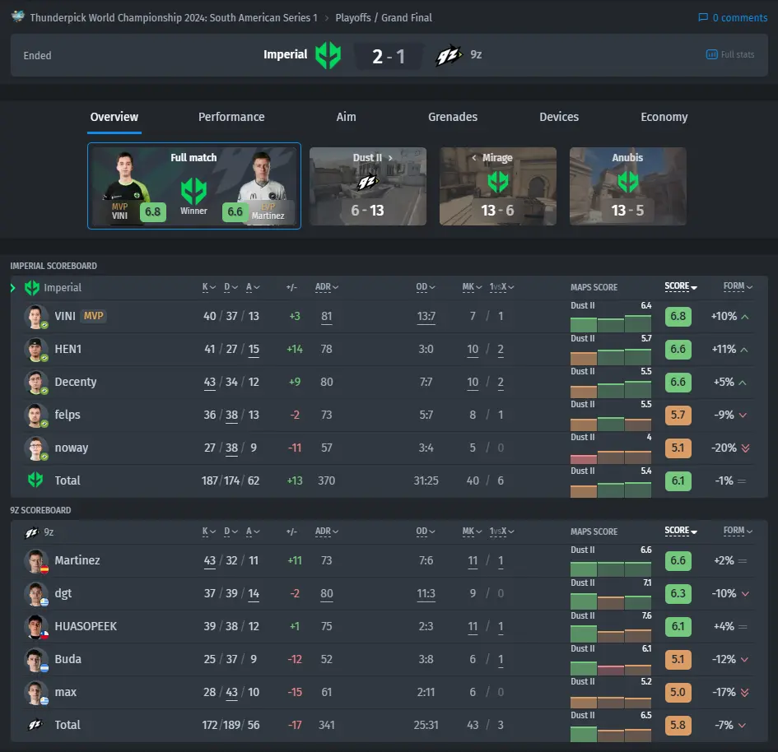This screenshot has height=752, width=778.
Task: Open the Full stats link
Action: pyautogui.click(x=730, y=54)
